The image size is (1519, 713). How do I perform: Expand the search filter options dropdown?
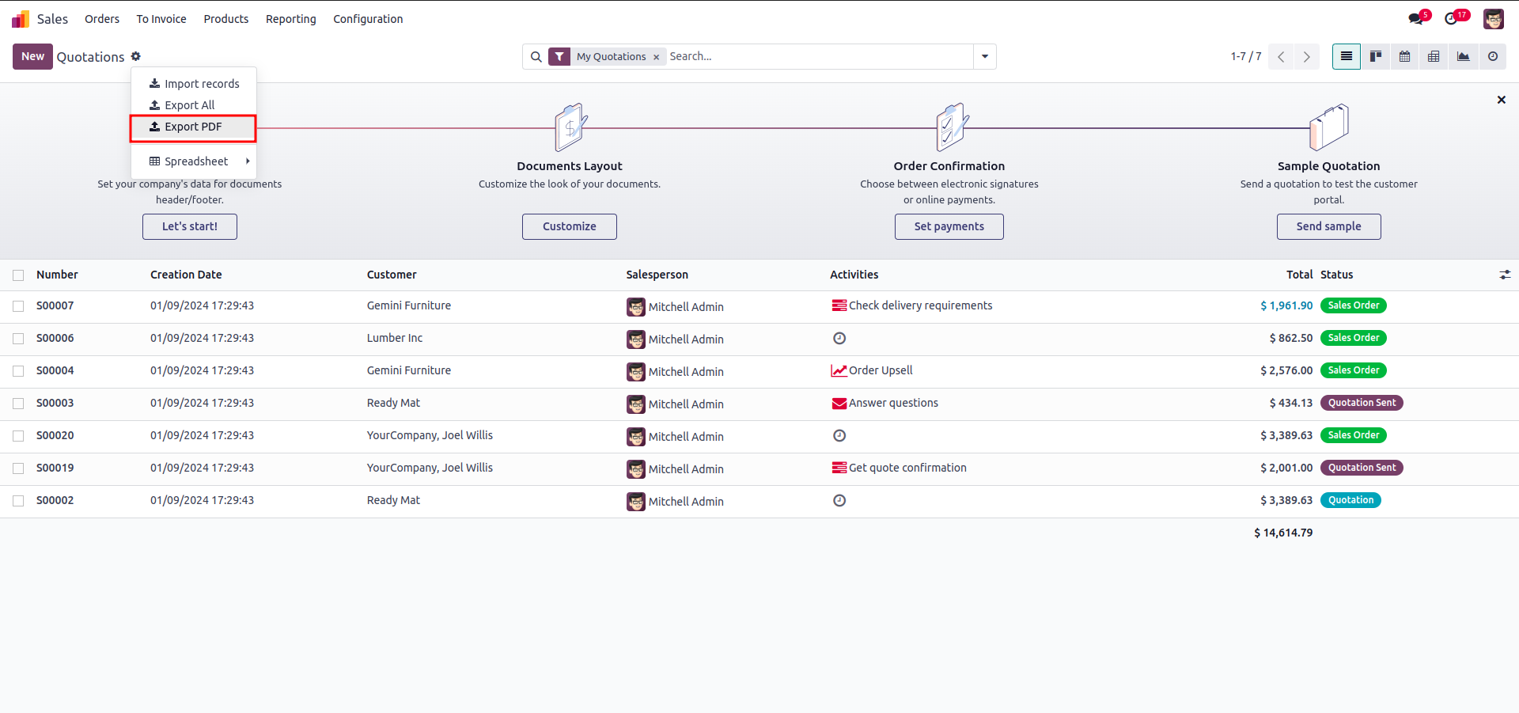[x=984, y=56]
